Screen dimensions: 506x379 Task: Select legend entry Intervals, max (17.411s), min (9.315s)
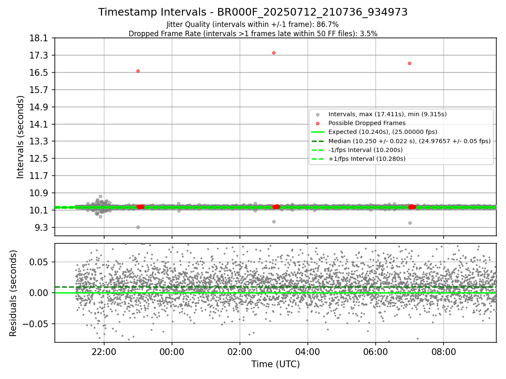click(x=388, y=114)
